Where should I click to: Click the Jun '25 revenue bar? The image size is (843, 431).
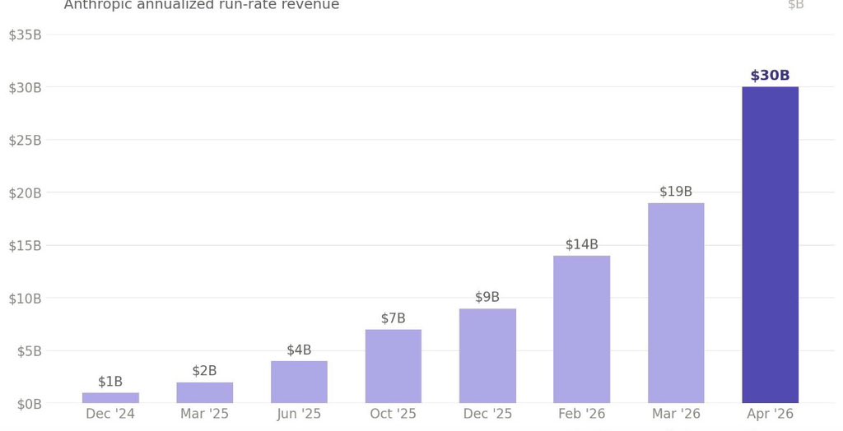[x=299, y=382]
